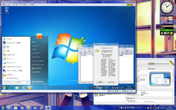
Task: Click host taskbar VirtualBox icon
Action: pyautogui.click(x=48, y=108)
